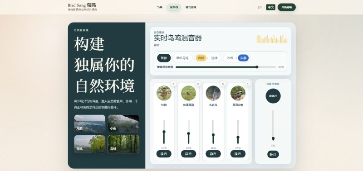Image resolution: width=363 pixels, height=171 pixels.
Task: Switch language to EN
Action: coord(260,7)
